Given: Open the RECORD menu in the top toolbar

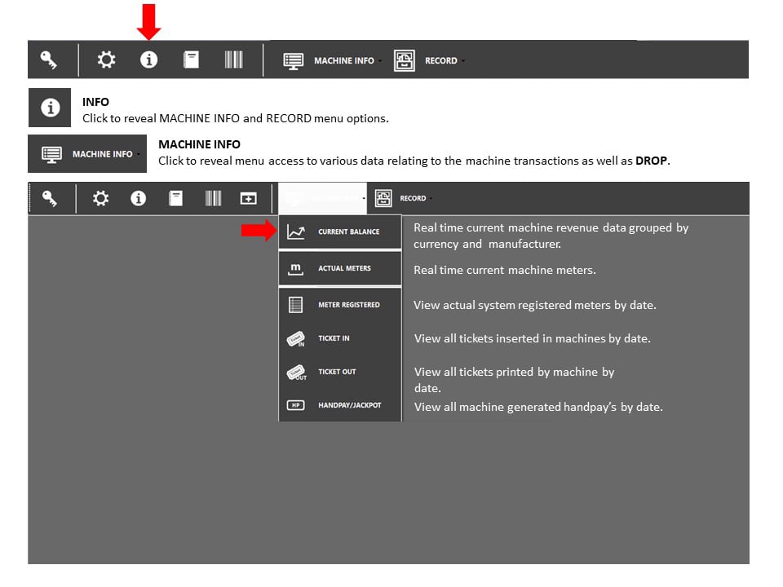Looking at the screenshot, I should point(441,61).
